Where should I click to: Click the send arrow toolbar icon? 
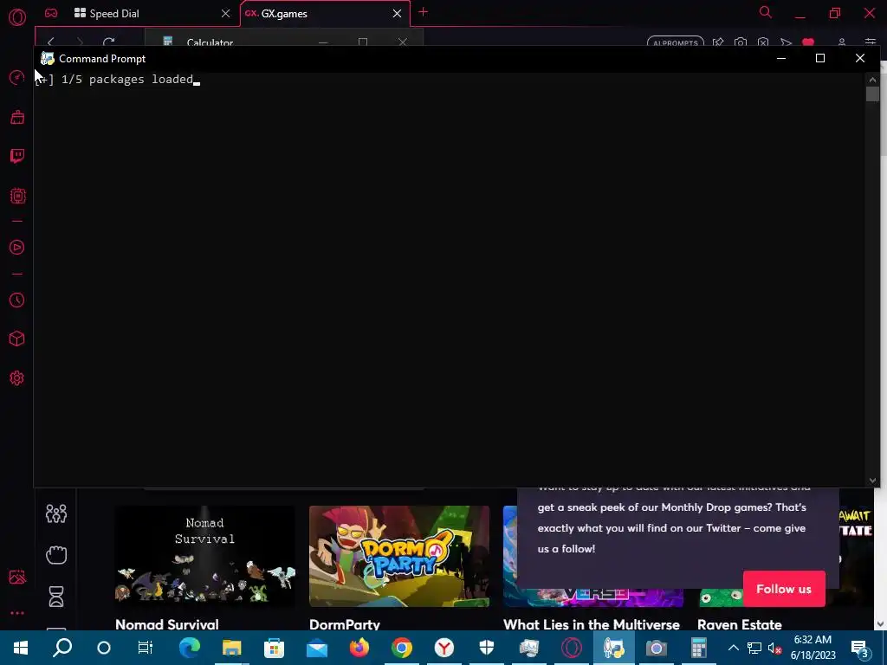tap(786, 42)
